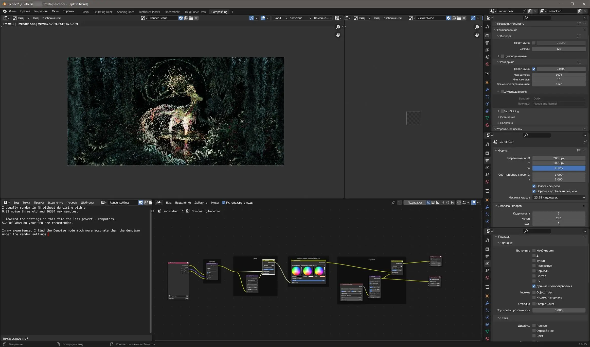The image size is (590, 347).
Task: Click the Blender logo menu icon
Action: pyautogui.click(x=5, y=11)
